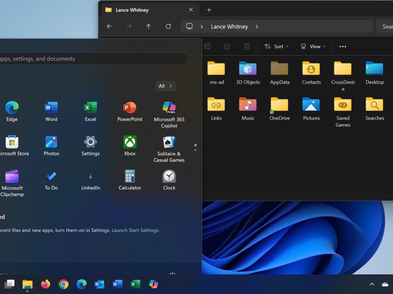Viewport: 393px width, 294px height.
Task: Select the Desktop folder in File Explorer
Action: click(x=375, y=73)
